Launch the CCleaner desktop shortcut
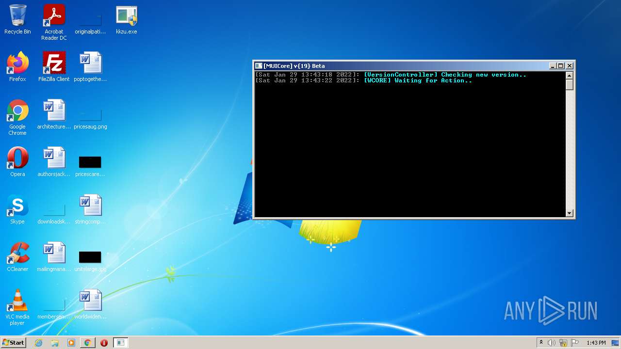The width and height of the screenshot is (621, 349). tap(17, 257)
